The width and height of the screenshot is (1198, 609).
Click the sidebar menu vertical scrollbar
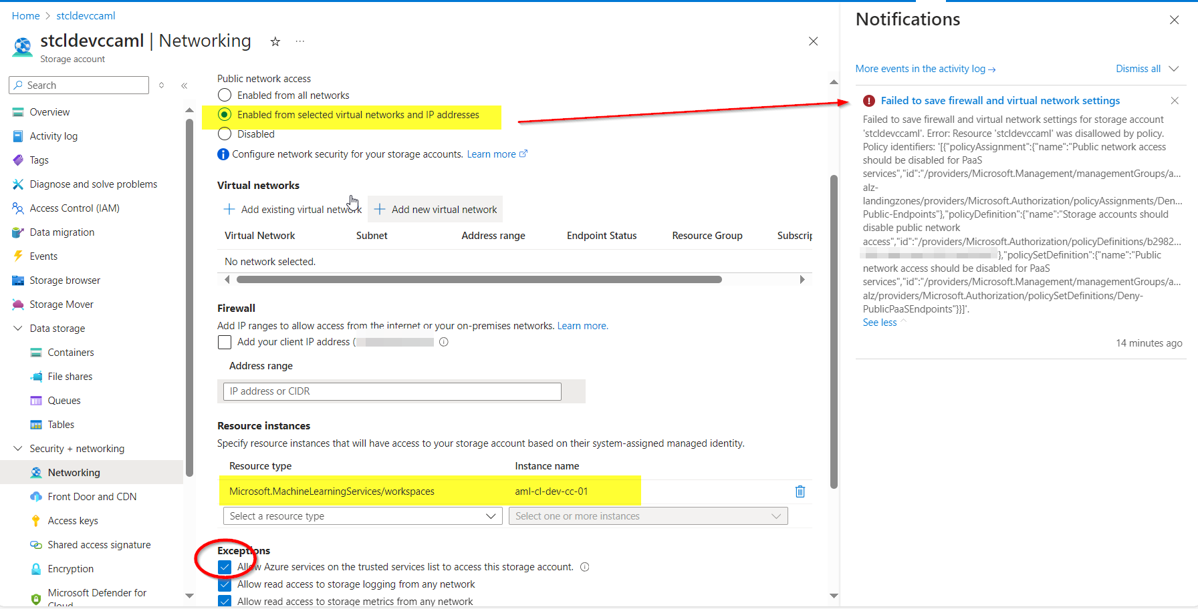[x=189, y=297]
